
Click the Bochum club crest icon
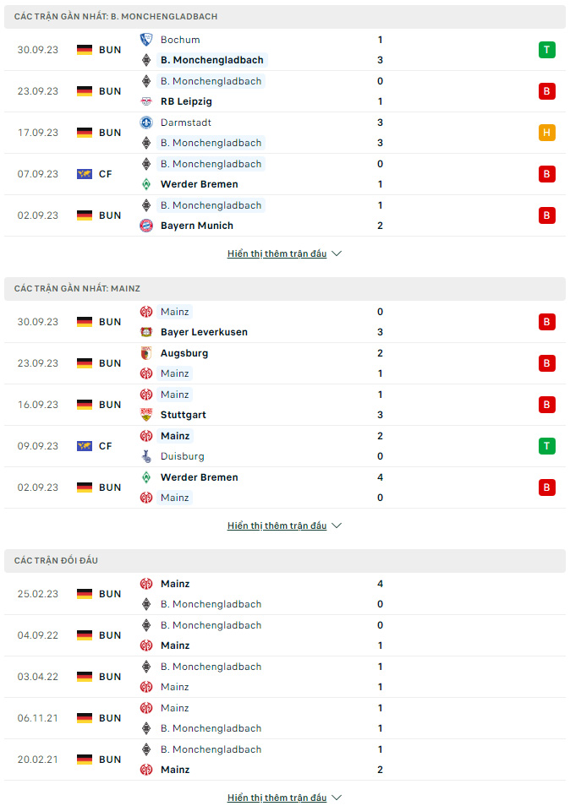(x=146, y=40)
